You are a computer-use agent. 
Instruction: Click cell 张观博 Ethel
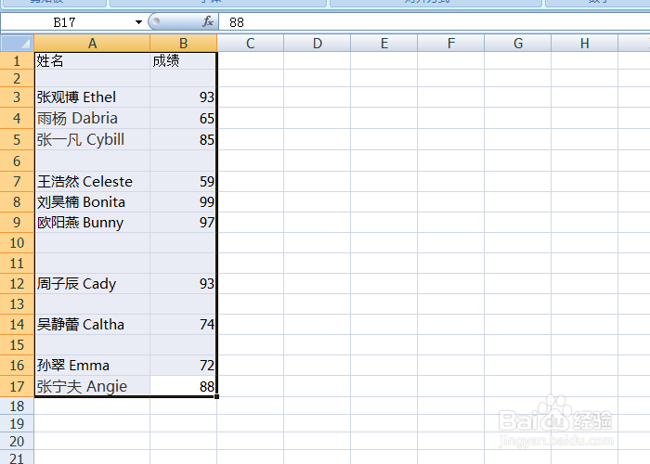92,97
